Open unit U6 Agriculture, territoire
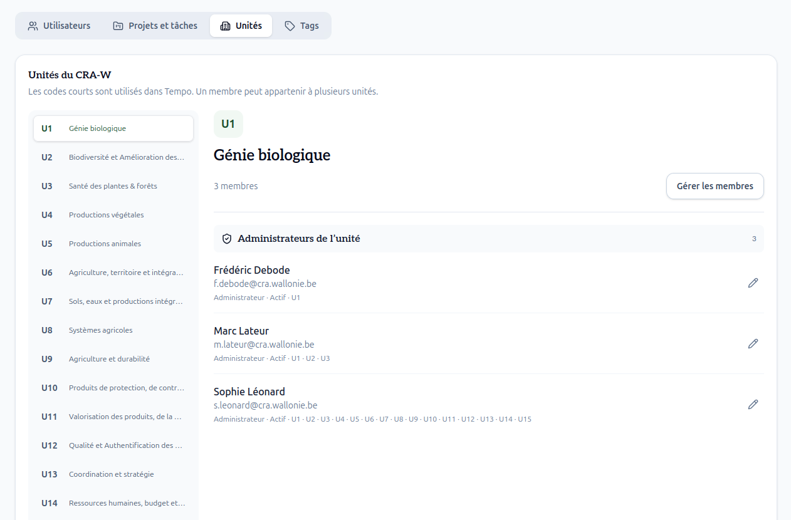Screen dimensions: 791x520 click(113, 273)
